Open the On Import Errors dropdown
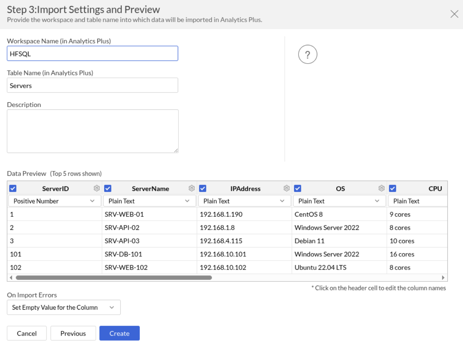Image resolution: width=463 pixels, height=363 pixels. click(64, 307)
